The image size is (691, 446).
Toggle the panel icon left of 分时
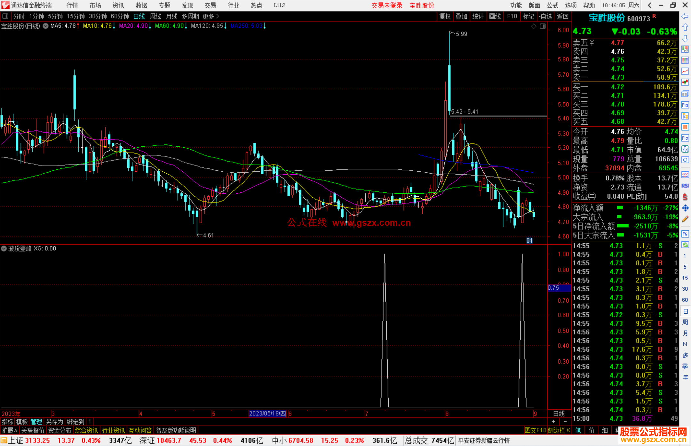(x=5, y=16)
